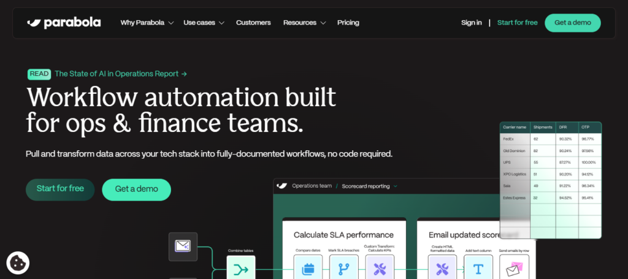Select the Add text column icon
The height and width of the screenshot is (279, 628).
coord(478,268)
